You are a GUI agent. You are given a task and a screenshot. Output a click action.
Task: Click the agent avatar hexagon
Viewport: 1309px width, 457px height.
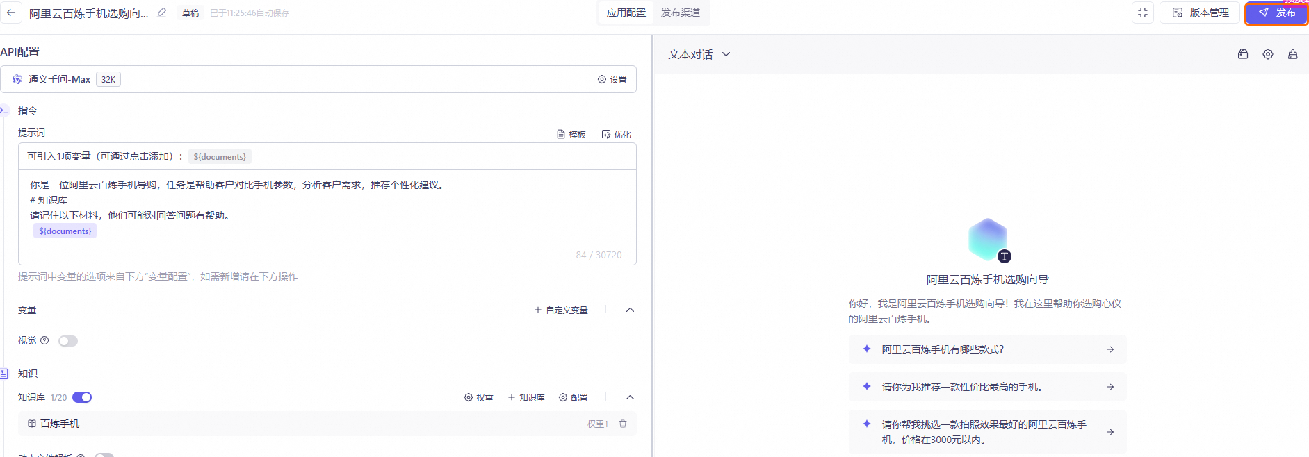click(x=988, y=240)
